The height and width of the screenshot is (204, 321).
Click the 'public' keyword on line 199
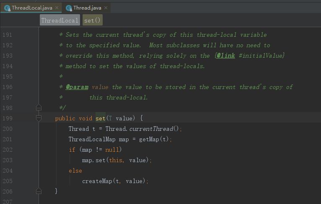(65, 118)
